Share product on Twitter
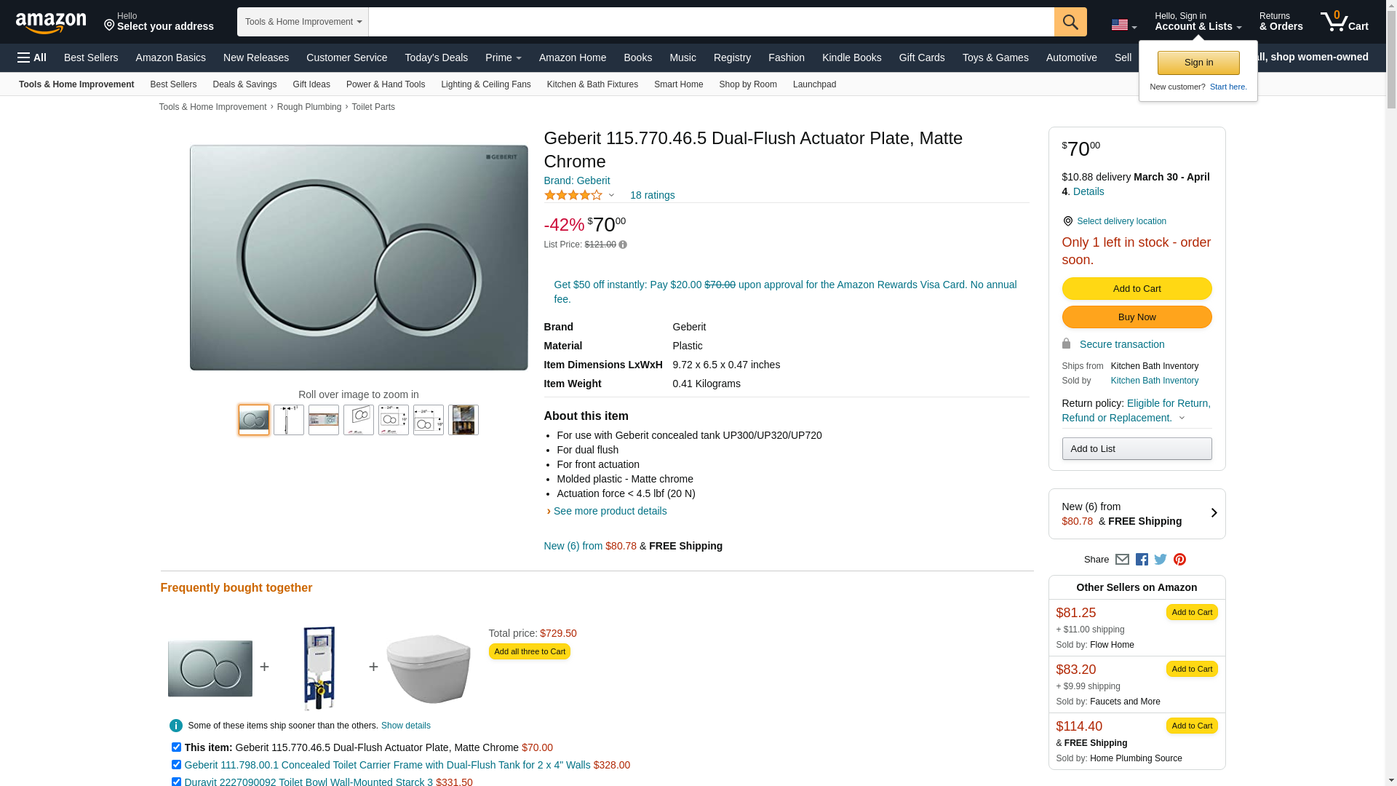 (1161, 560)
